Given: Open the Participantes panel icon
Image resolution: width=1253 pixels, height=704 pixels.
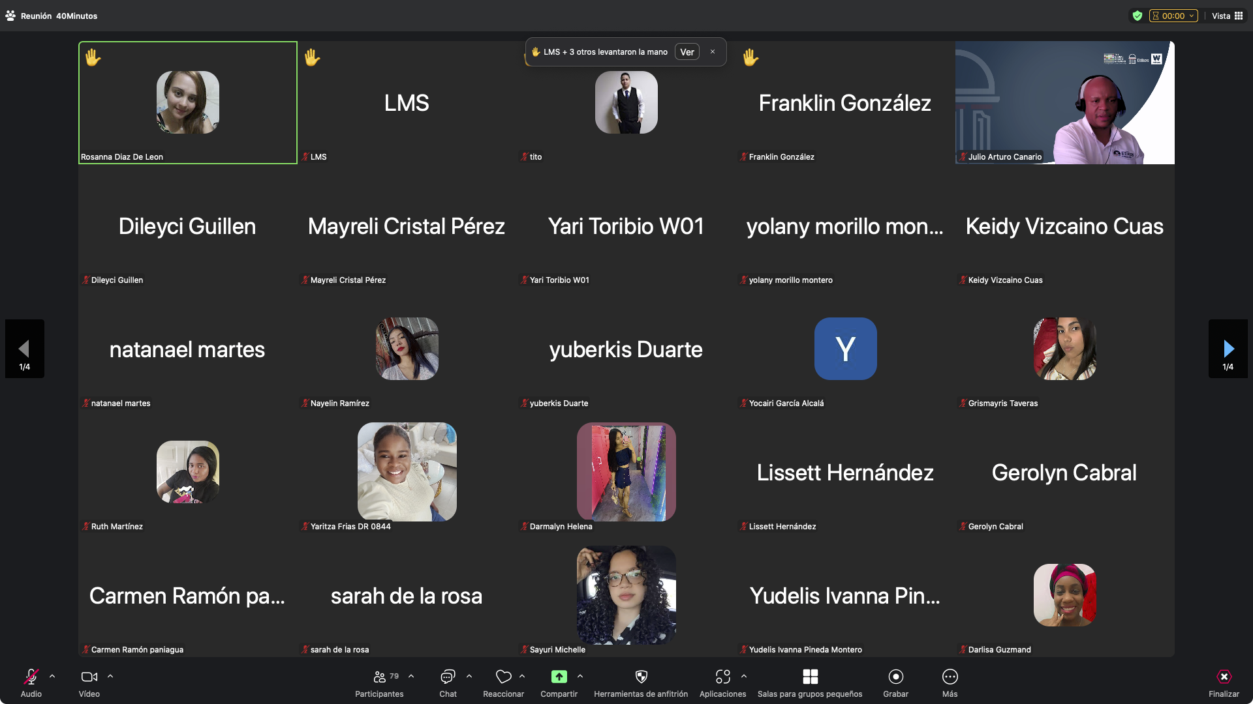Looking at the screenshot, I should click(379, 677).
